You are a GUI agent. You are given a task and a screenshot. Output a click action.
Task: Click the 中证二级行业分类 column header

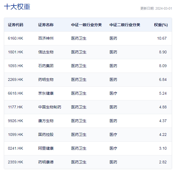pyautogui.click(x=125, y=25)
